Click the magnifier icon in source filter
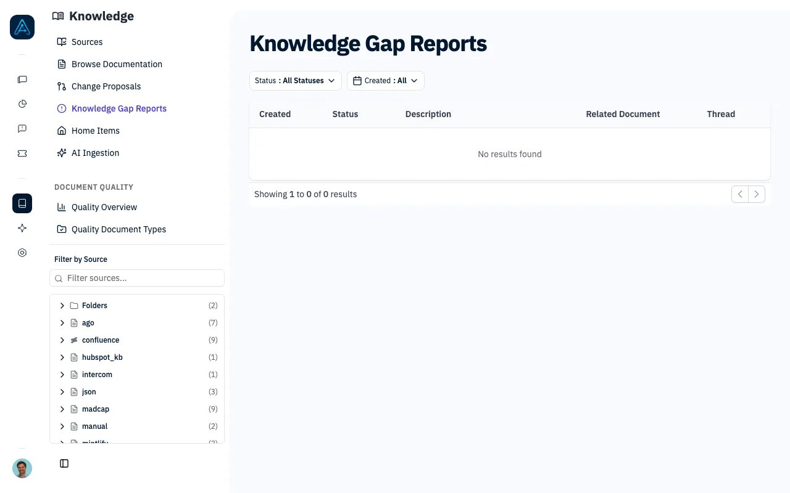Image resolution: width=790 pixels, height=493 pixels. pos(59,279)
